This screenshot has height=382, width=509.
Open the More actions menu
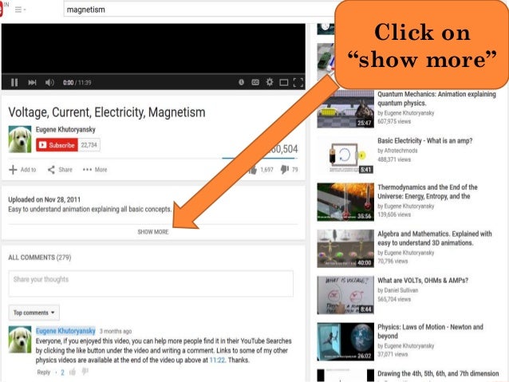(x=95, y=169)
